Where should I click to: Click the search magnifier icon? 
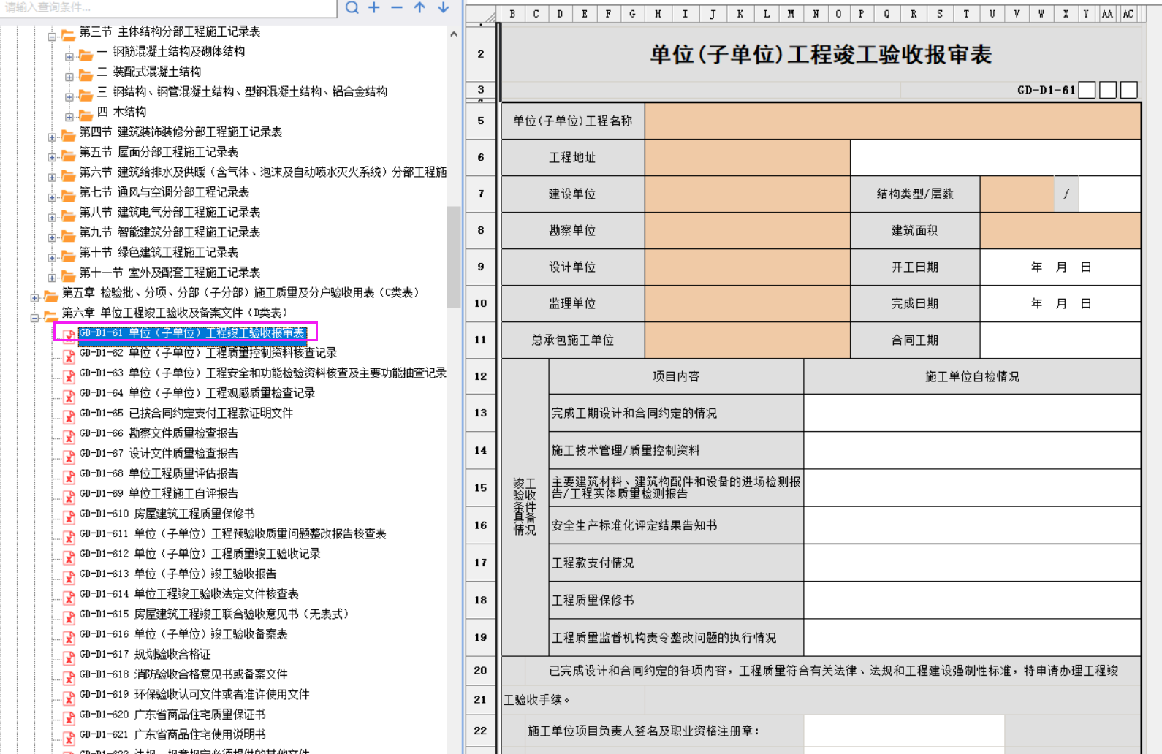click(x=352, y=7)
